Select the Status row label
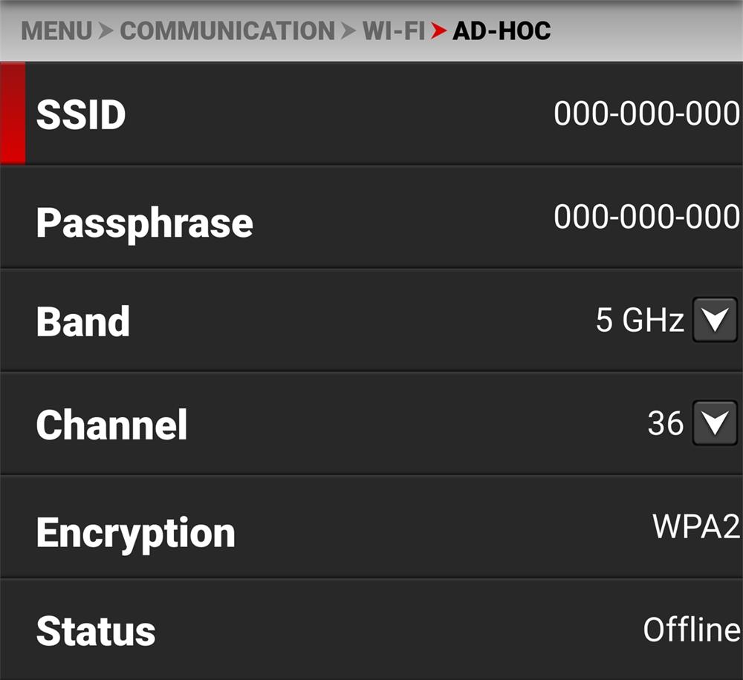Screen dimensions: 743x680 [x=96, y=631]
